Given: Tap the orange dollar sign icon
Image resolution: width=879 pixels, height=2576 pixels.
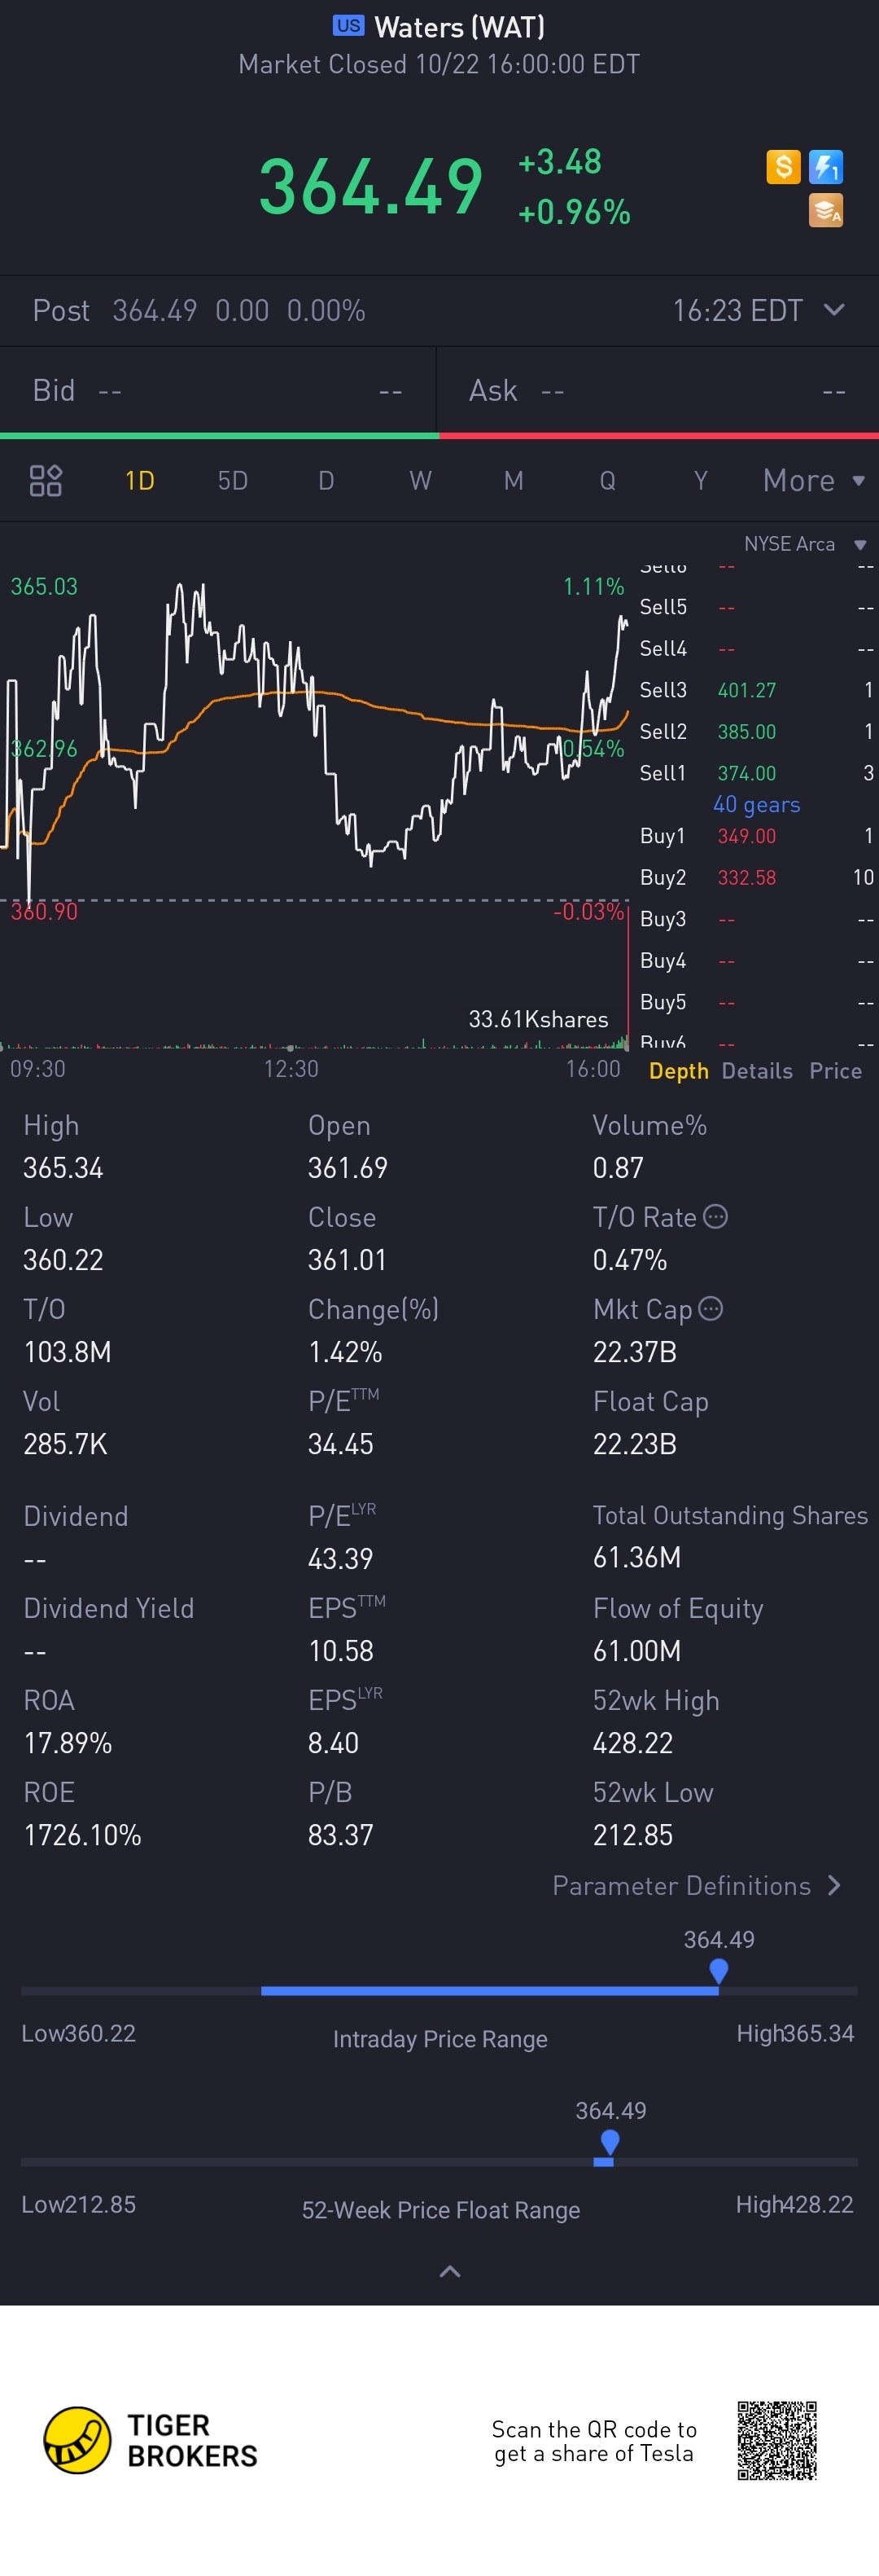Looking at the screenshot, I should click(x=783, y=166).
